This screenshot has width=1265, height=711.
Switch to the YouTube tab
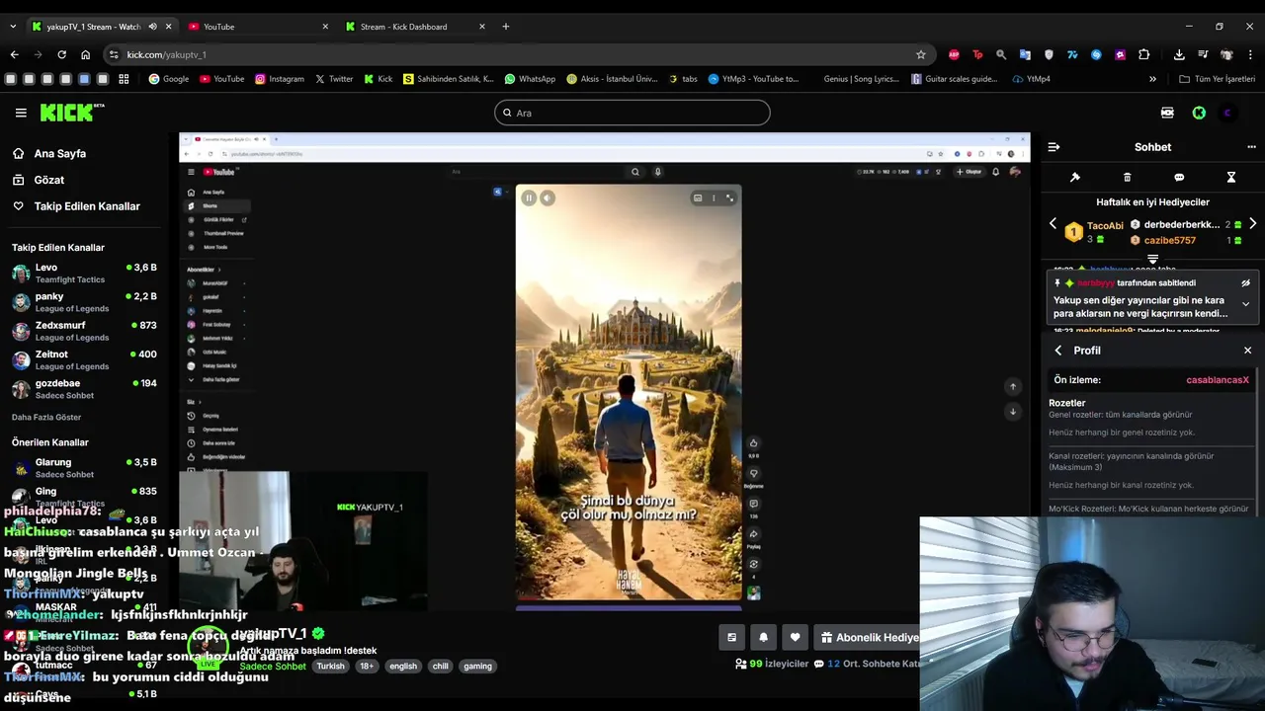[257, 27]
